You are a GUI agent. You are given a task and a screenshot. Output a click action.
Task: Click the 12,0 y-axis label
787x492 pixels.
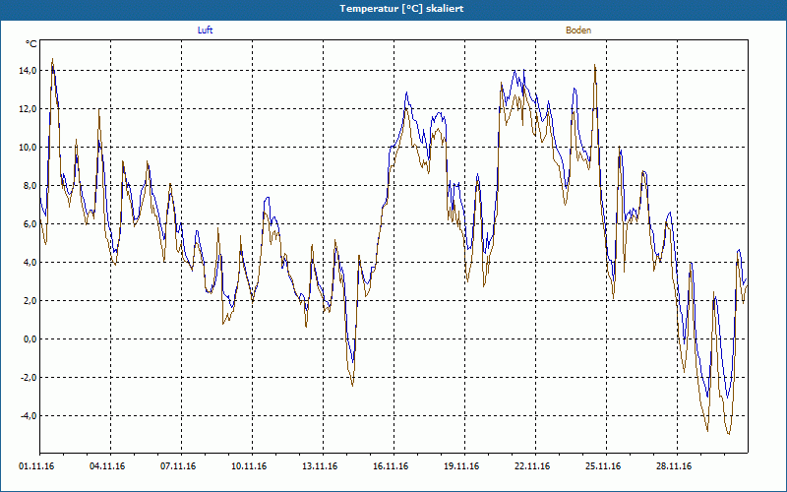point(28,109)
